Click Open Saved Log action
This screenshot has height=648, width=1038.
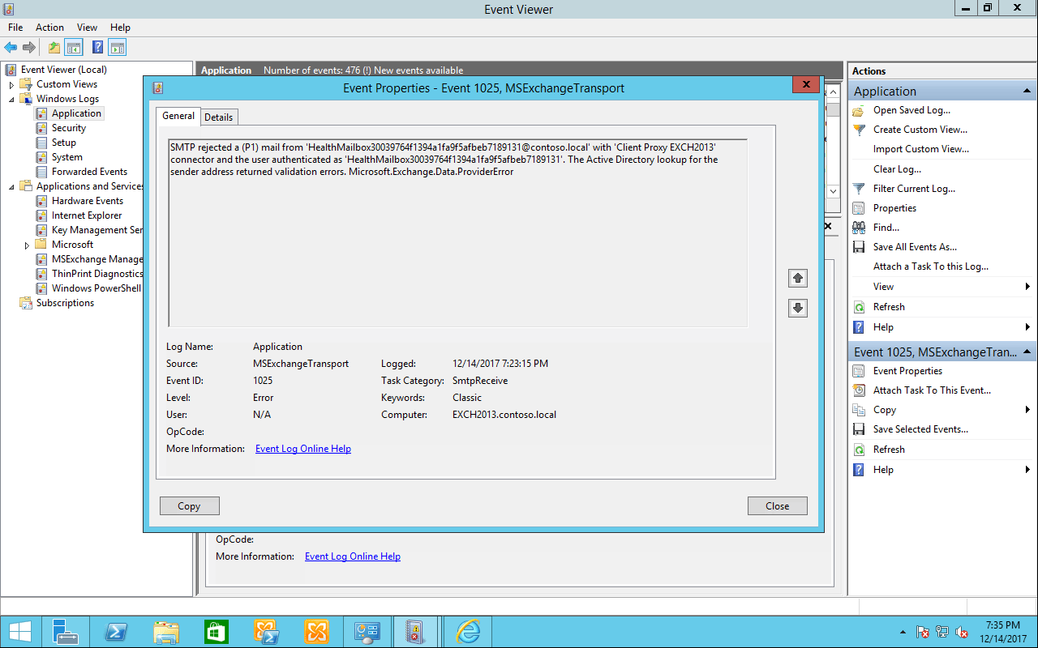pos(911,110)
